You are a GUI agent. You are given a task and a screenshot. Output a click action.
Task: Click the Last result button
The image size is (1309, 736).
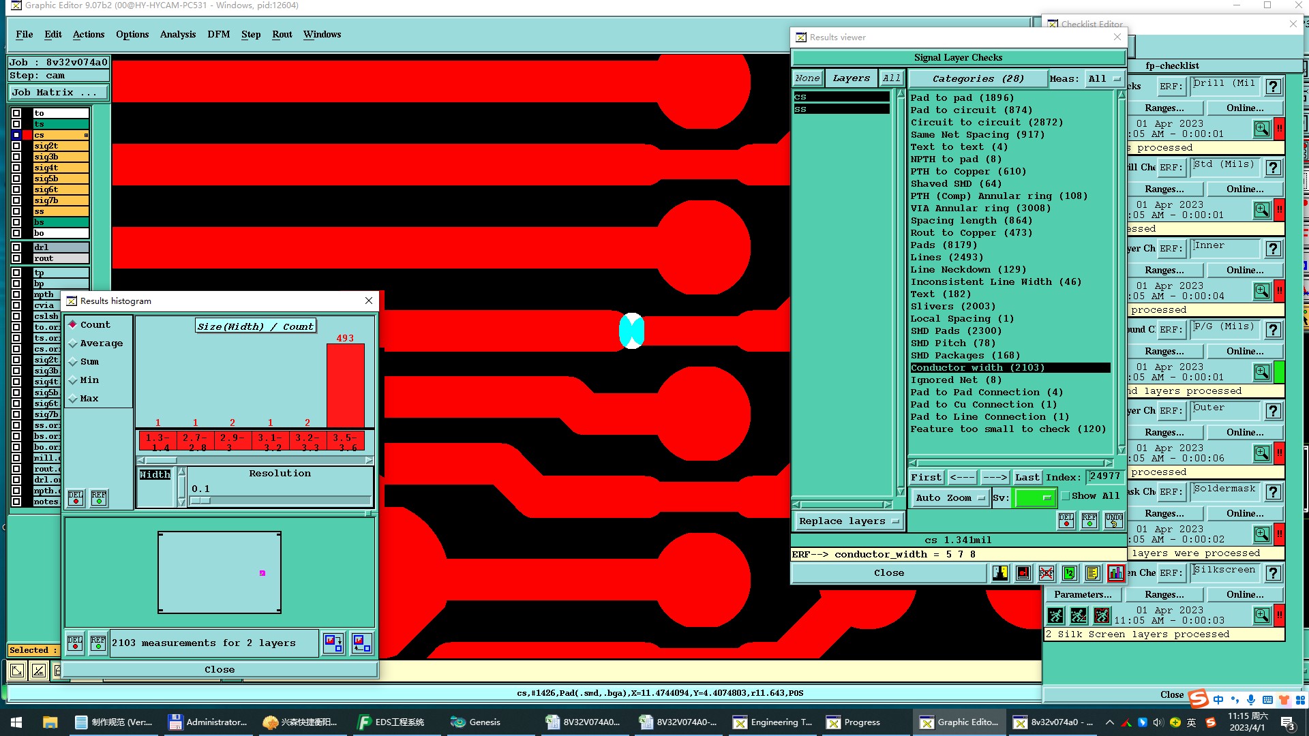1027,478
